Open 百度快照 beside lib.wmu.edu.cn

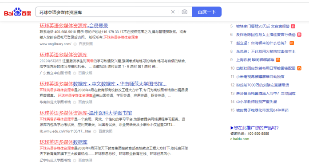(105, 131)
